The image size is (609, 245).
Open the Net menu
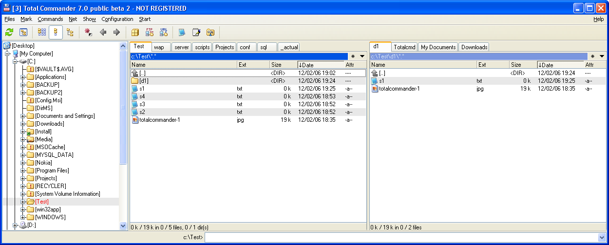[x=73, y=19]
